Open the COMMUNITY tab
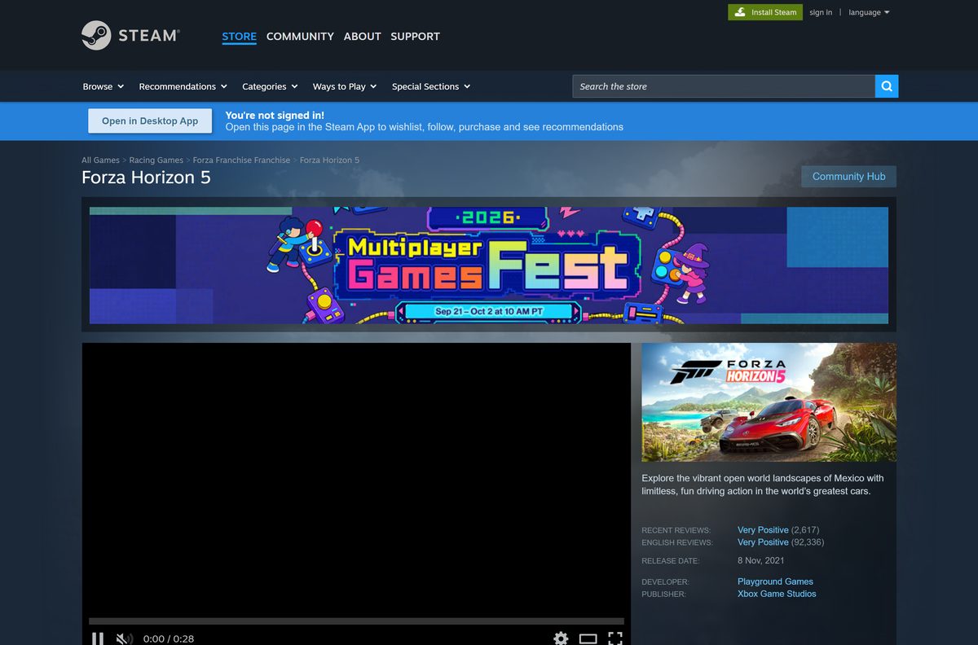The height and width of the screenshot is (645, 978). point(300,37)
